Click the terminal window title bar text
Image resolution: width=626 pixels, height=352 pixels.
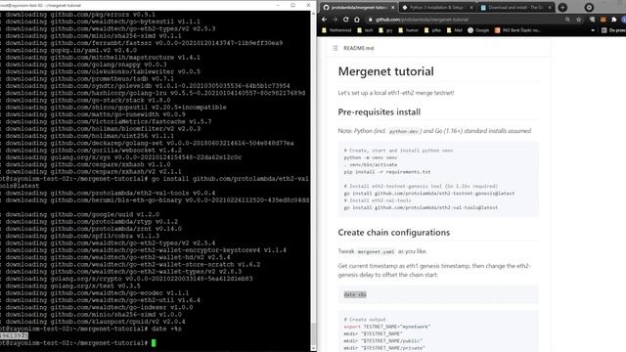(40, 6)
